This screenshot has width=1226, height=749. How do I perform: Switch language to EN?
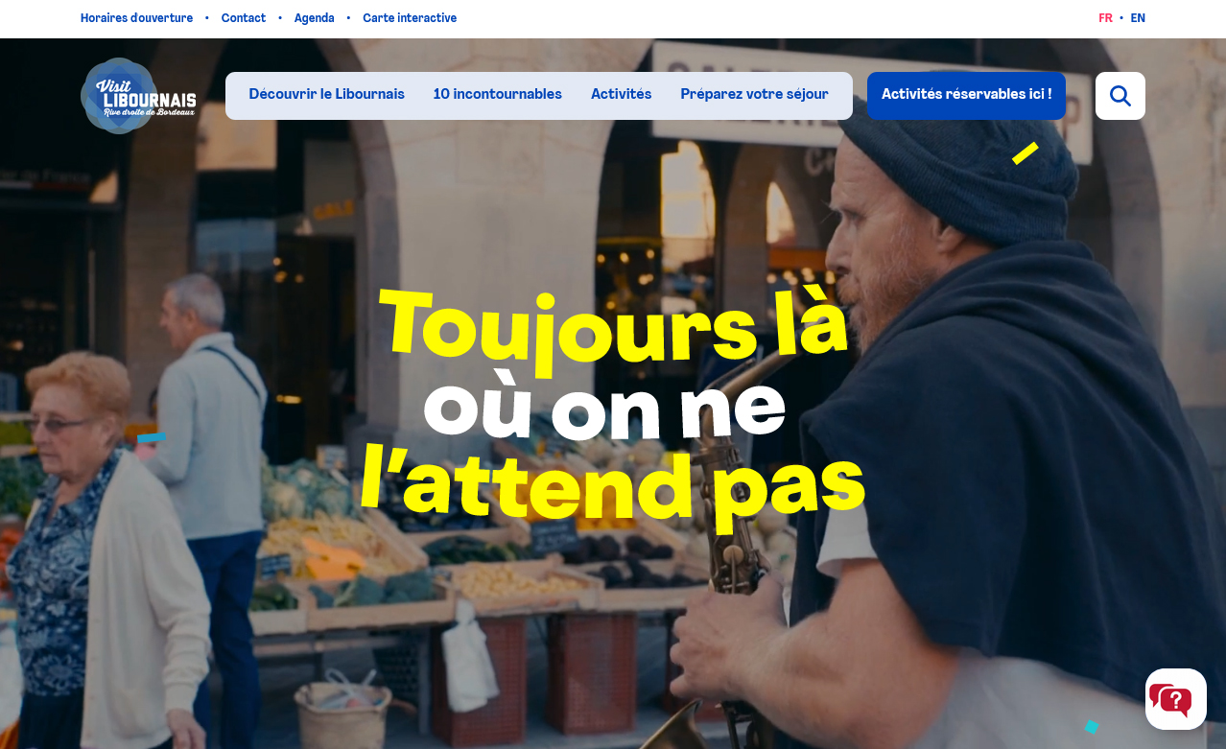coord(1138,18)
